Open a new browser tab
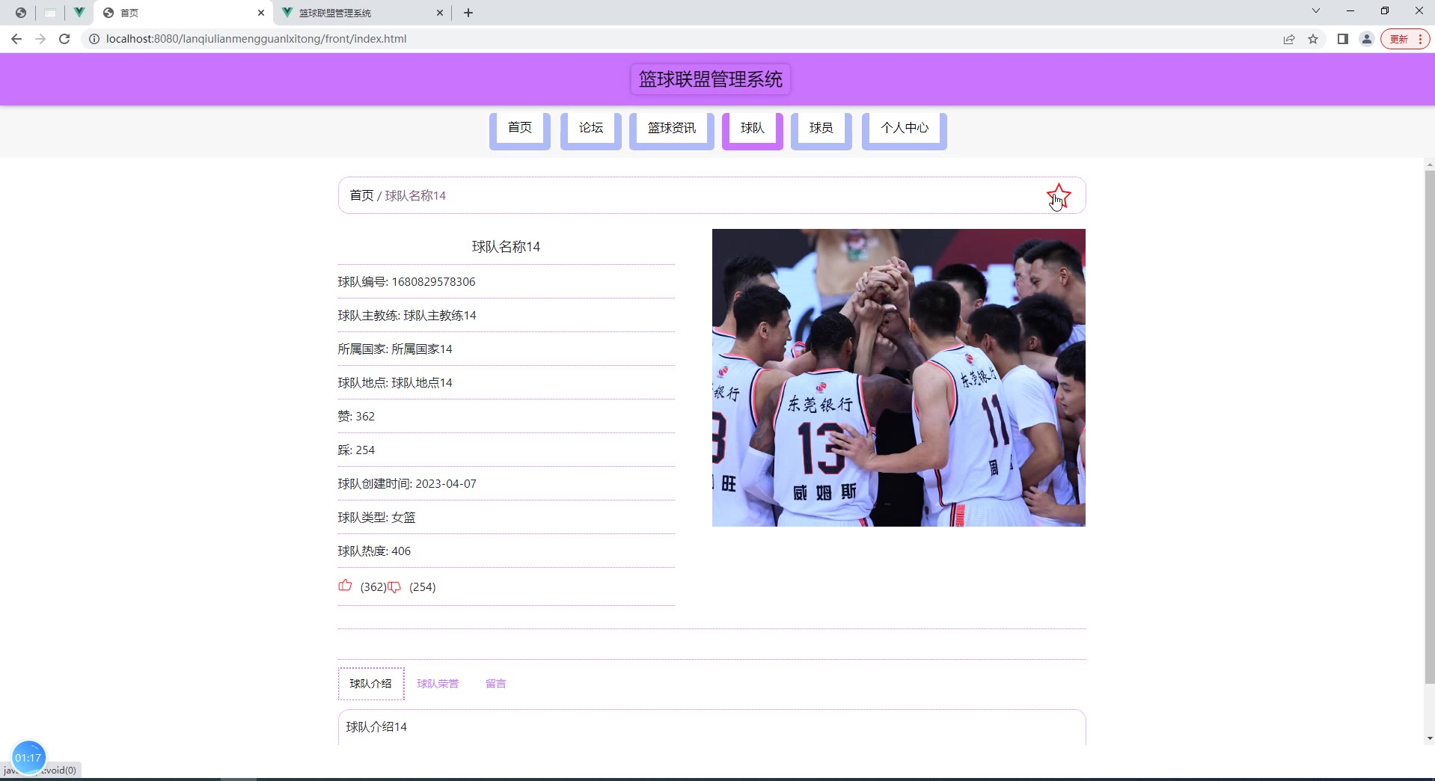The image size is (1435, 781). coord(468,13)
